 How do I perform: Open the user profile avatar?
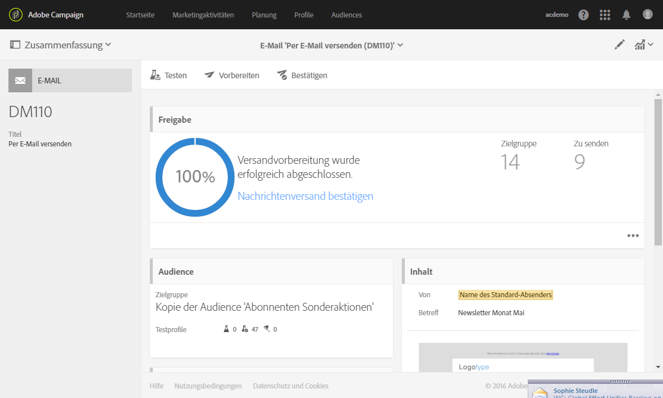pos(648,15)
